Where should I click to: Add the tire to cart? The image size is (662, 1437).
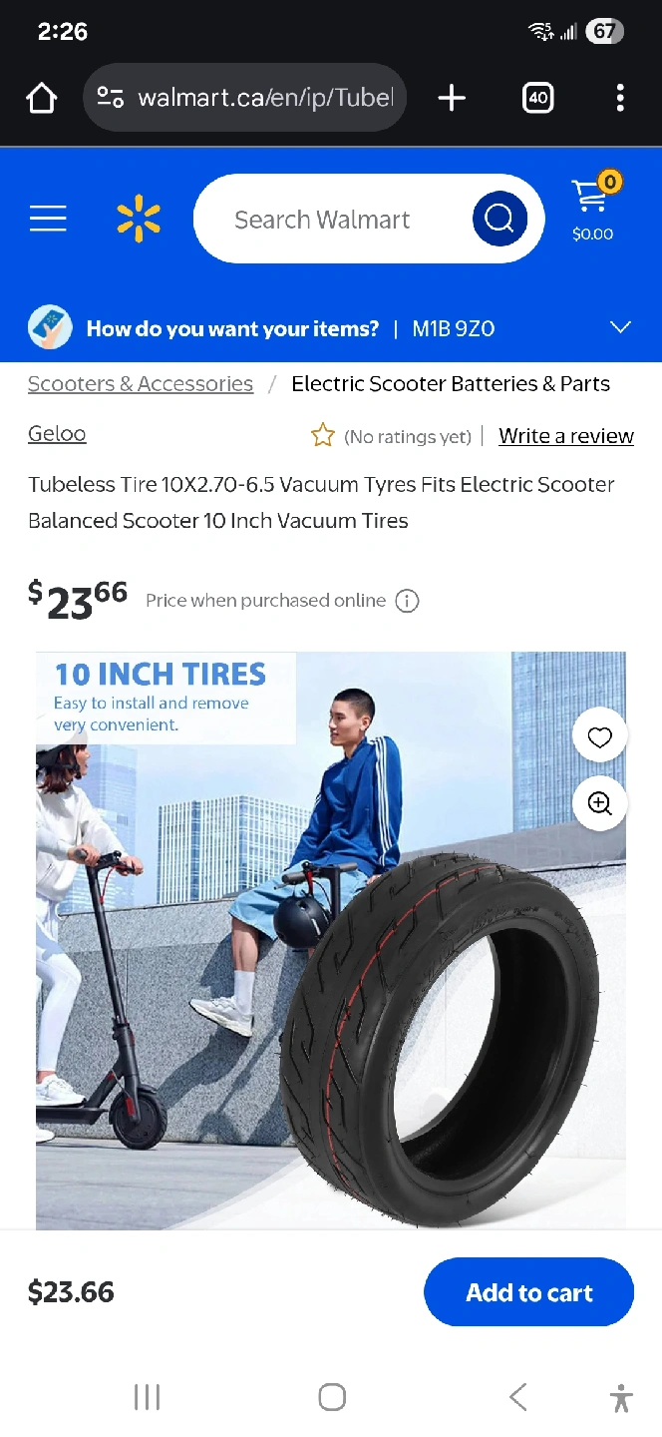point(529,1292)
